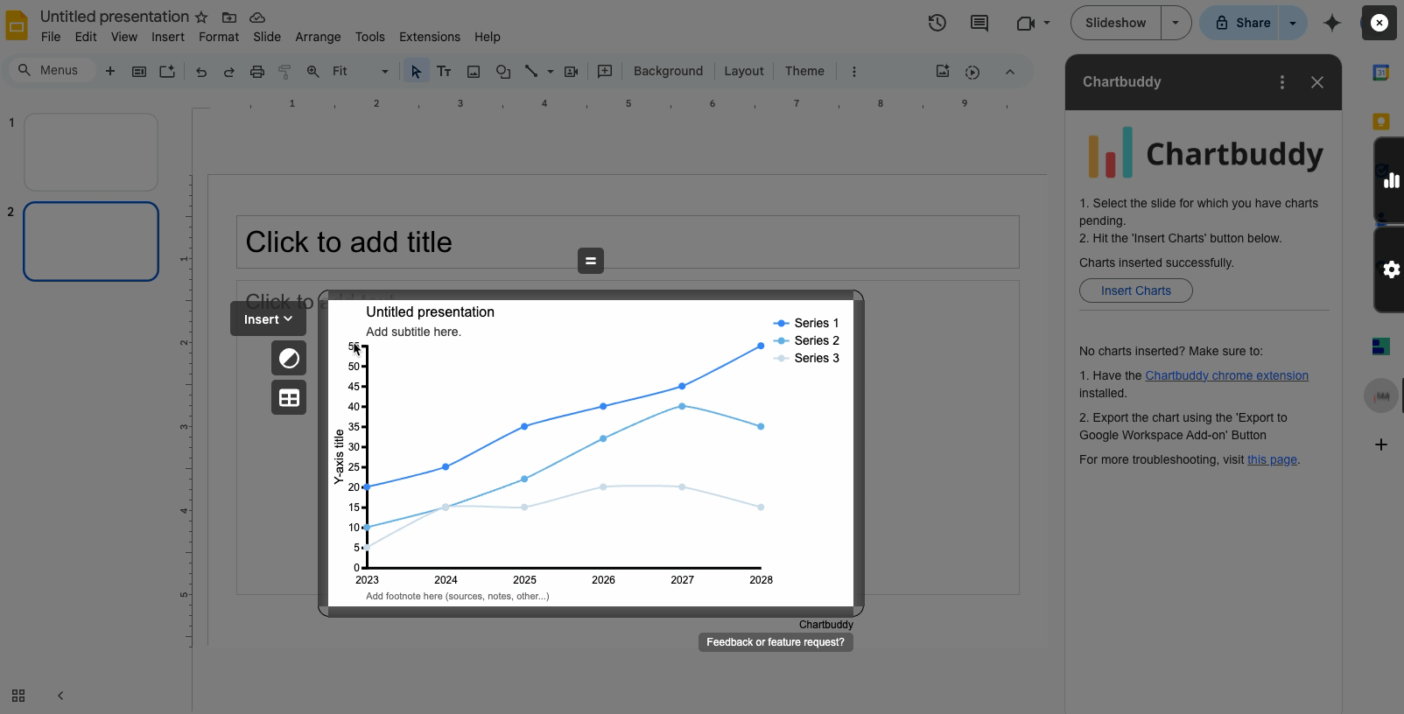1404x714 pixels.
Task: Toggle chart theme contrast icon
Action: click(289, 359)
